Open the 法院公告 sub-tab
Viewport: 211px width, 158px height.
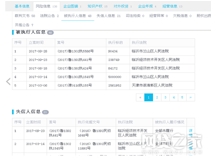(49, 16)
